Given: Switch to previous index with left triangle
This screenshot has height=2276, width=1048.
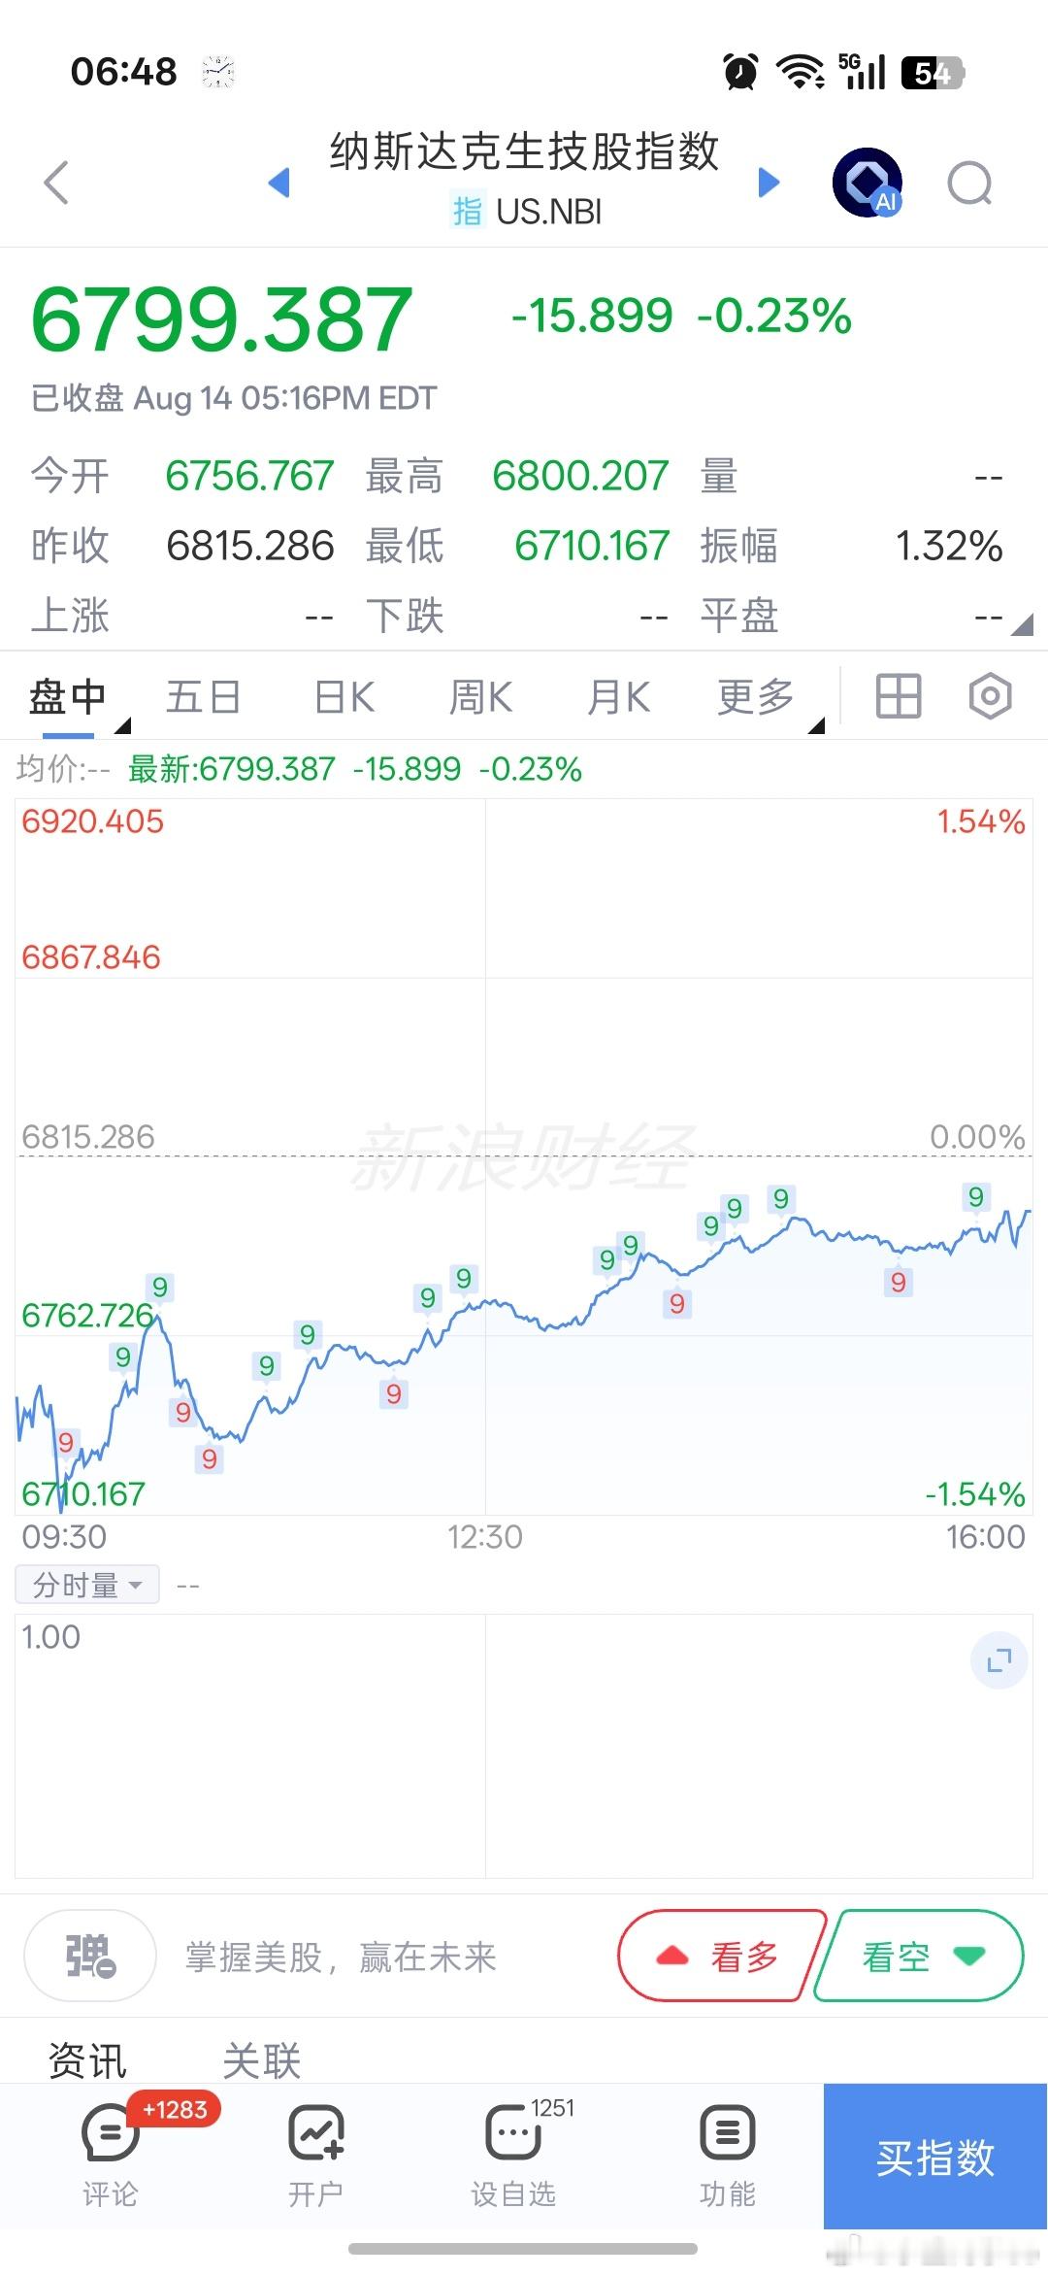Looking at the screenshot, I should pyautogui.click(x=279, y=182).
